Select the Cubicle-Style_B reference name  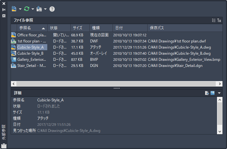click(31, 53)
